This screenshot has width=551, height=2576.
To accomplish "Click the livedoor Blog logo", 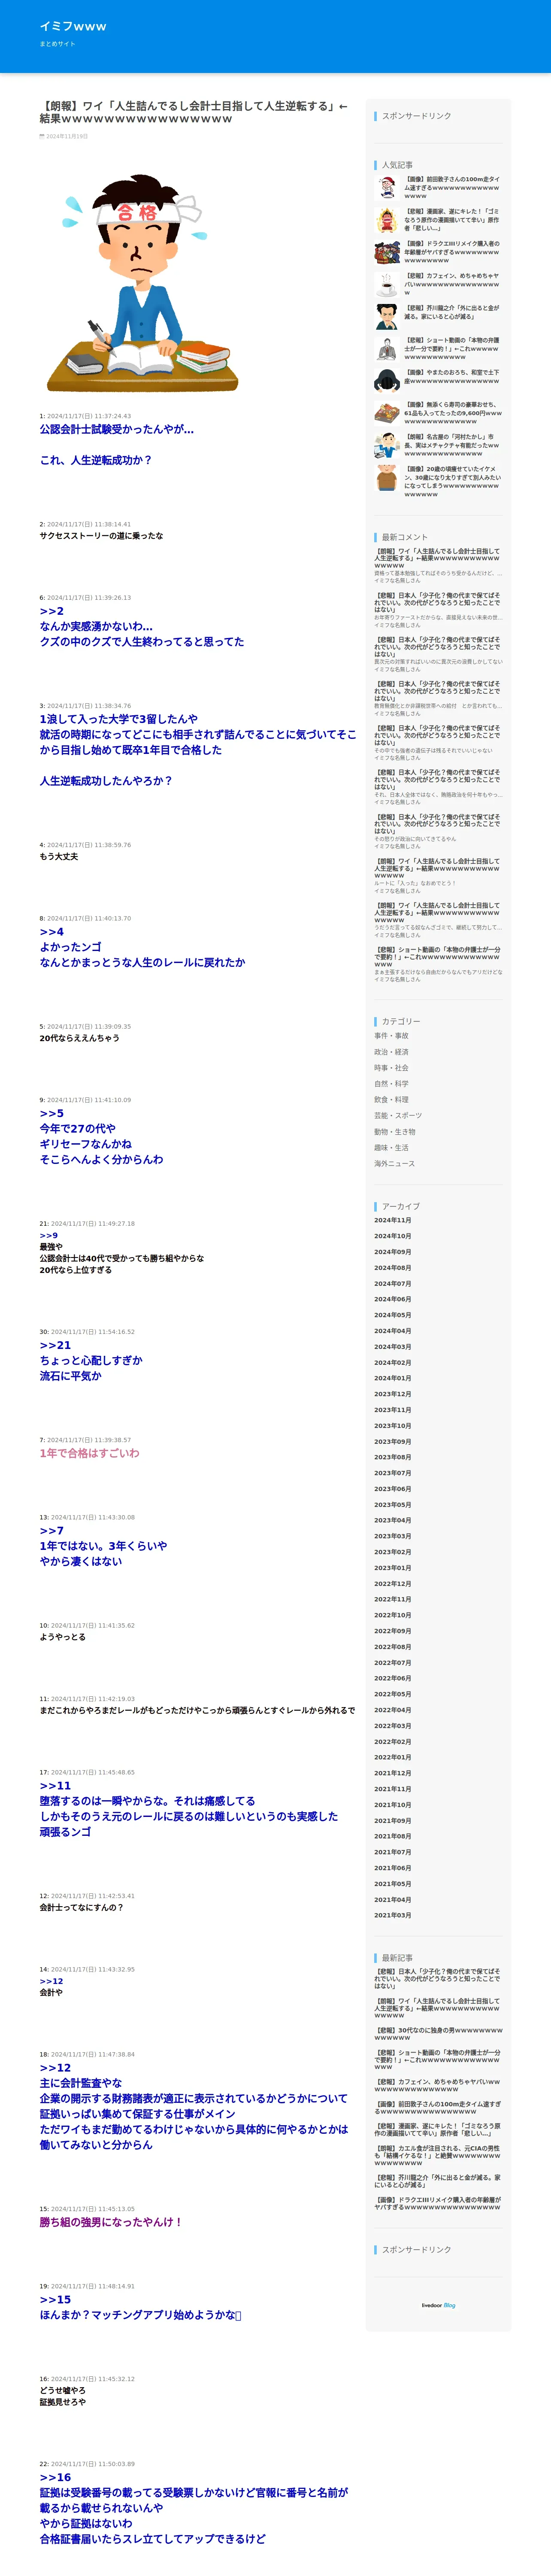I will 438,2306.
